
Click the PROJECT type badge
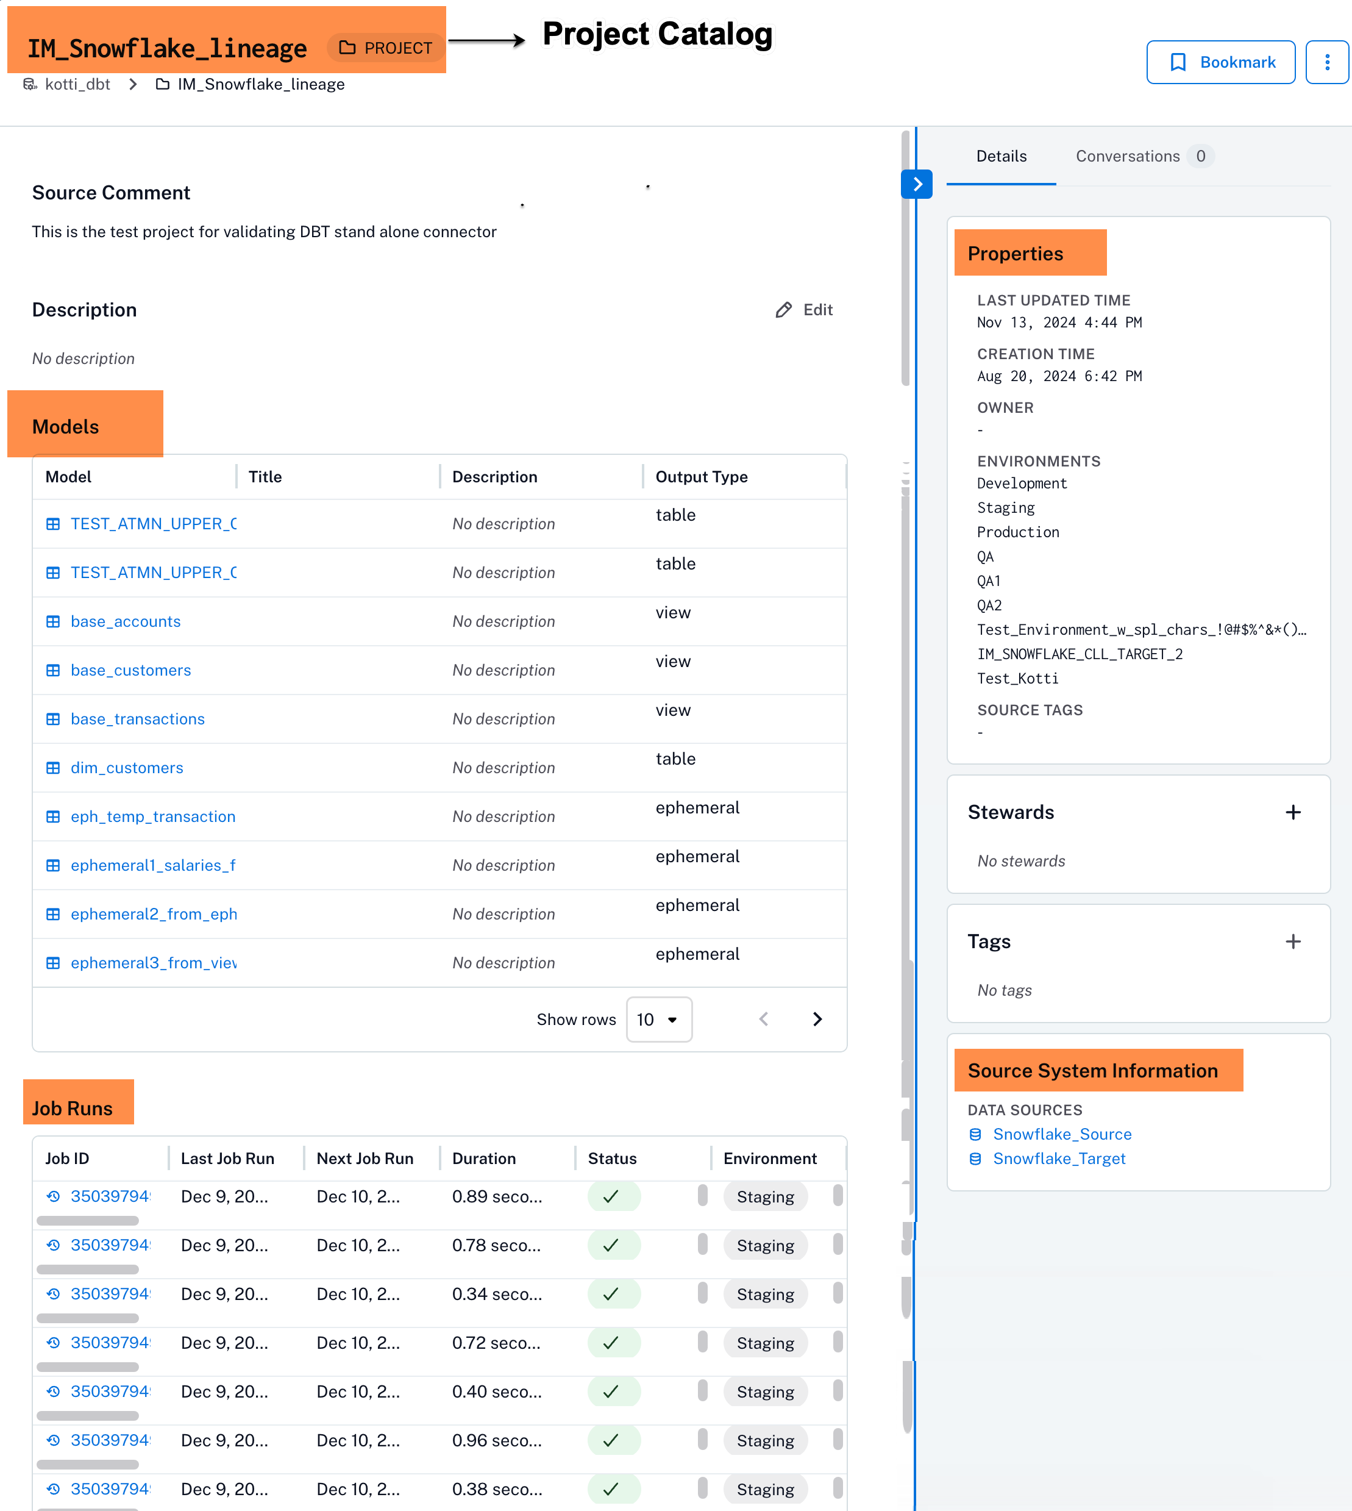[x=385, y=48]
